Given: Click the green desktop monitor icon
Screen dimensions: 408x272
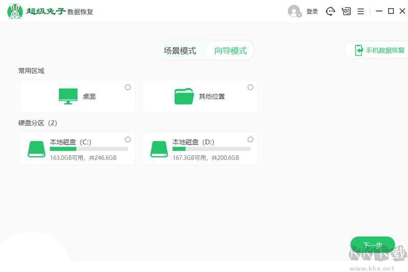Looking at the screenshot, I should pos(68,96).
